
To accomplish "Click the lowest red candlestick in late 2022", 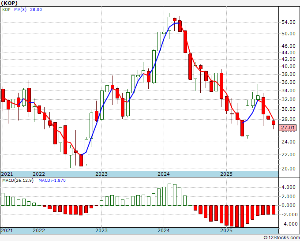I will [81, 160].
